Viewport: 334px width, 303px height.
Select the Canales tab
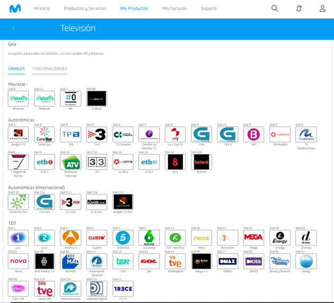pyautogui.click(x=16, y=69)
